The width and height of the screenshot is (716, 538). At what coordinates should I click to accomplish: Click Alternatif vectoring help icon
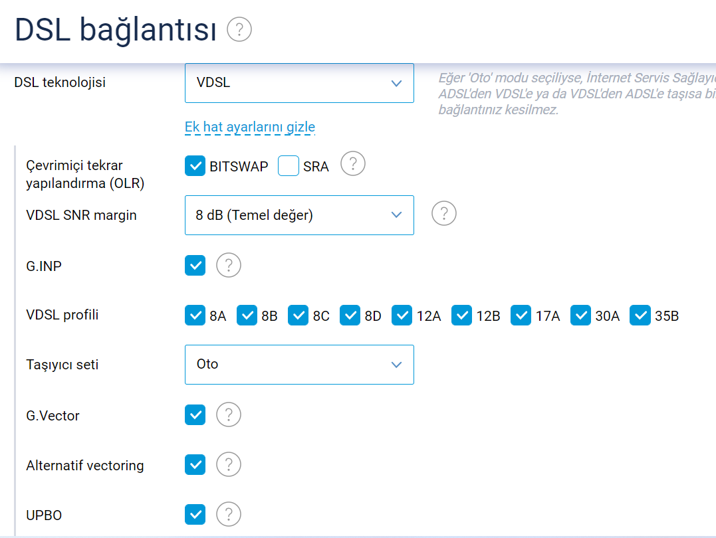(228, 464)
